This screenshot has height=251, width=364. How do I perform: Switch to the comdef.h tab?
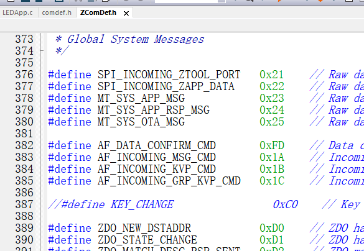(57, 12)
